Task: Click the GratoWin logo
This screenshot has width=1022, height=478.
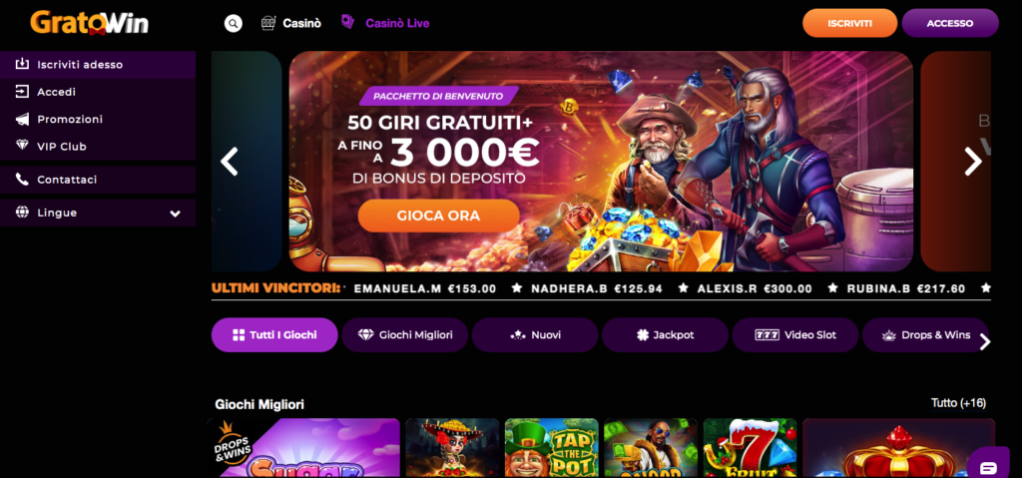Action: click(89, 23)
